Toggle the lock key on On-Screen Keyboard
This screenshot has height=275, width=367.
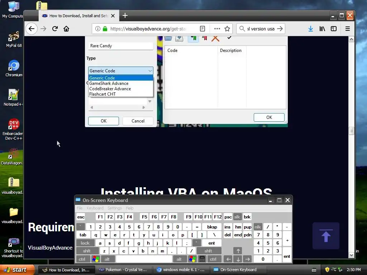[x=85, y=243]
